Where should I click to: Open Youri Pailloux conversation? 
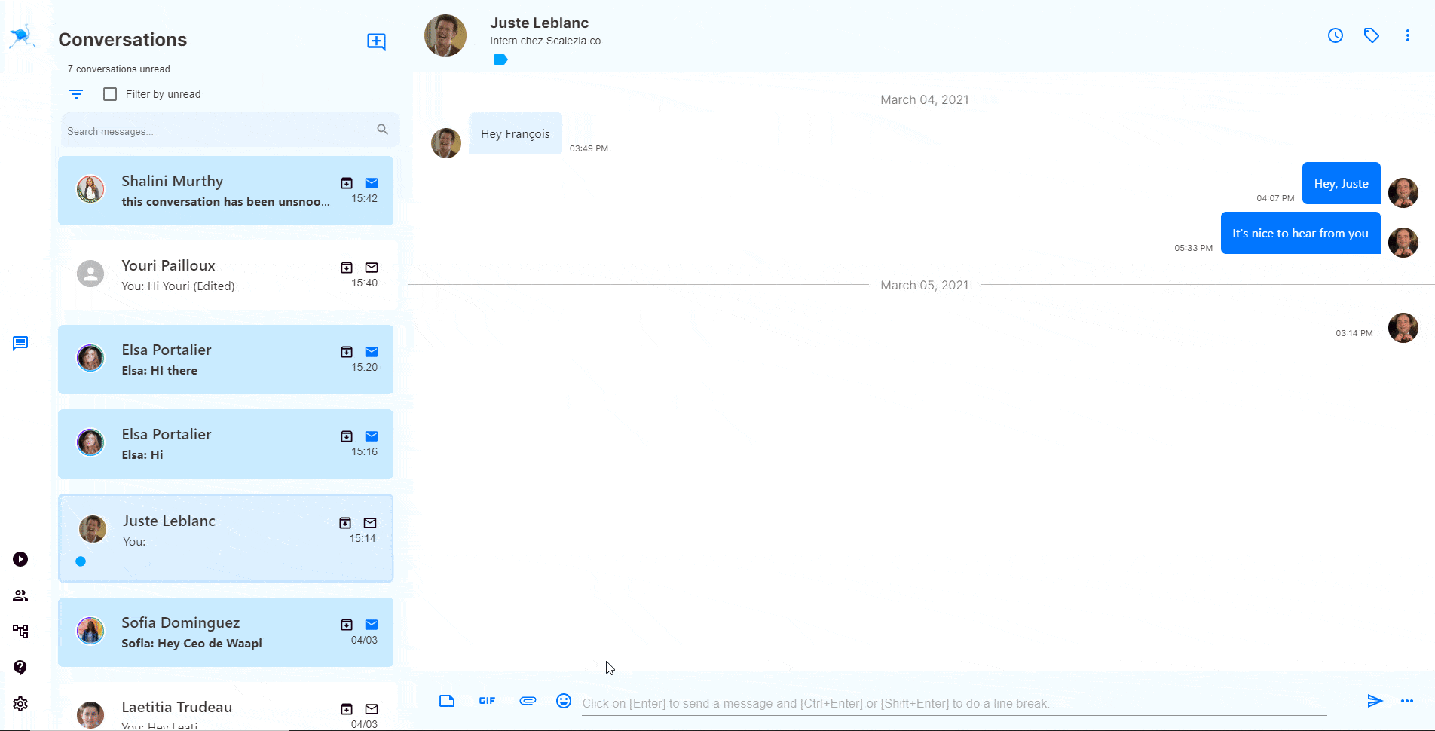[225, 275]
